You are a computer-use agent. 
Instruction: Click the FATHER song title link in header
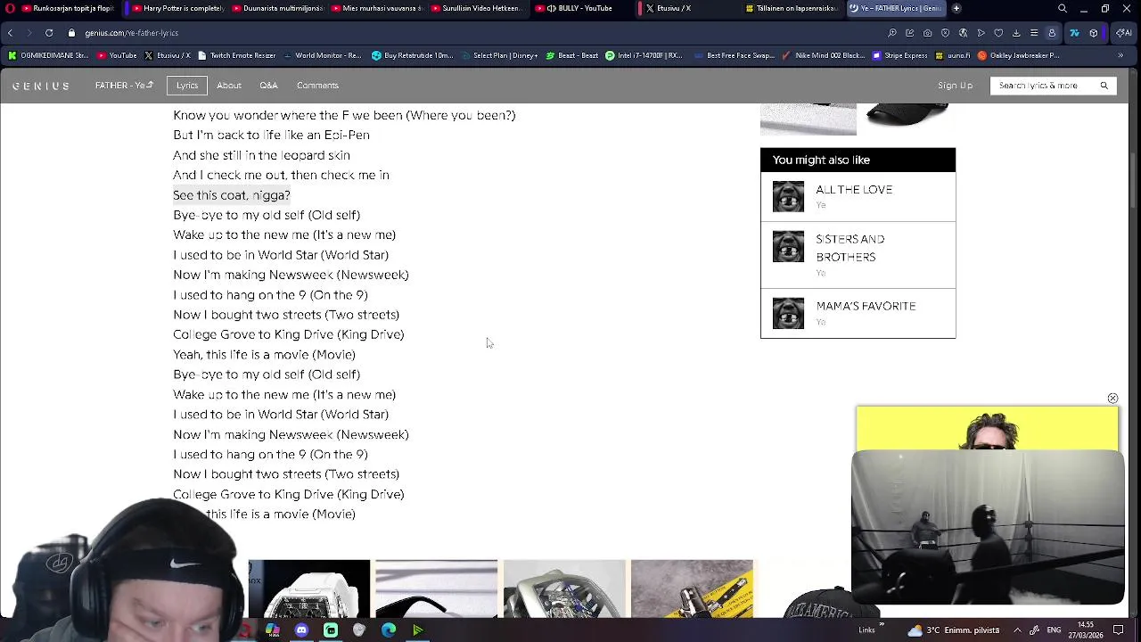(124, 86)
